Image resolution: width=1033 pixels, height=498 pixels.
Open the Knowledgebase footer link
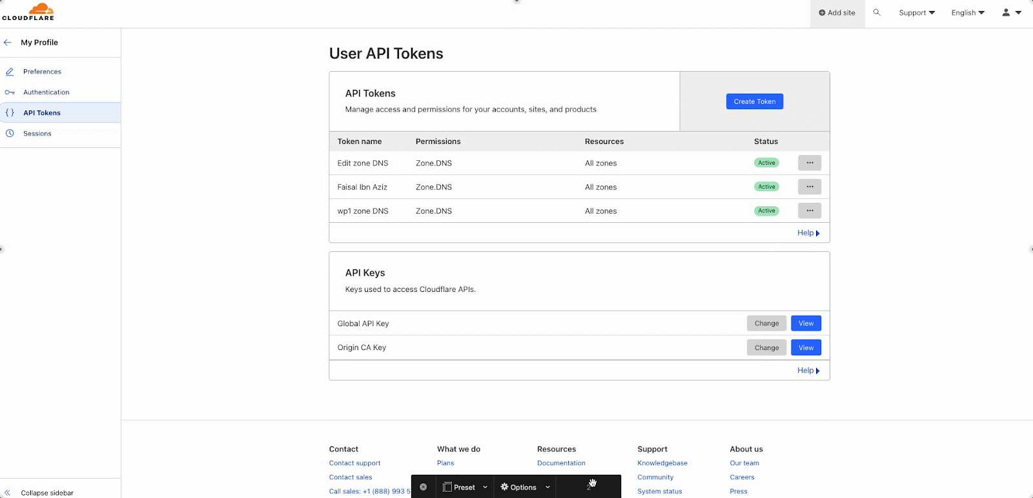(662, 463)
